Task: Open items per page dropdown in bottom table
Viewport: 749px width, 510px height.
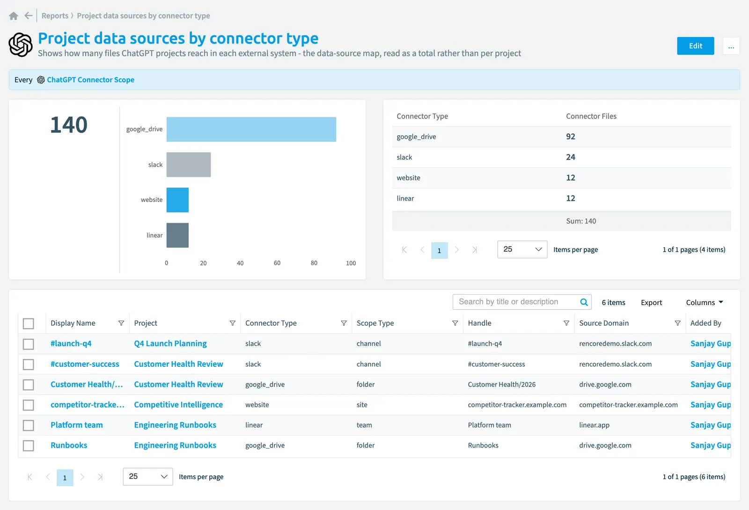Action: point(148,477)
